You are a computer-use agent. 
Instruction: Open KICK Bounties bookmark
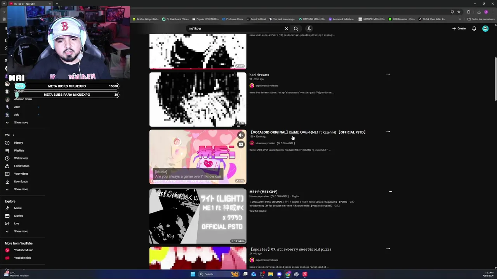[402, 19]
